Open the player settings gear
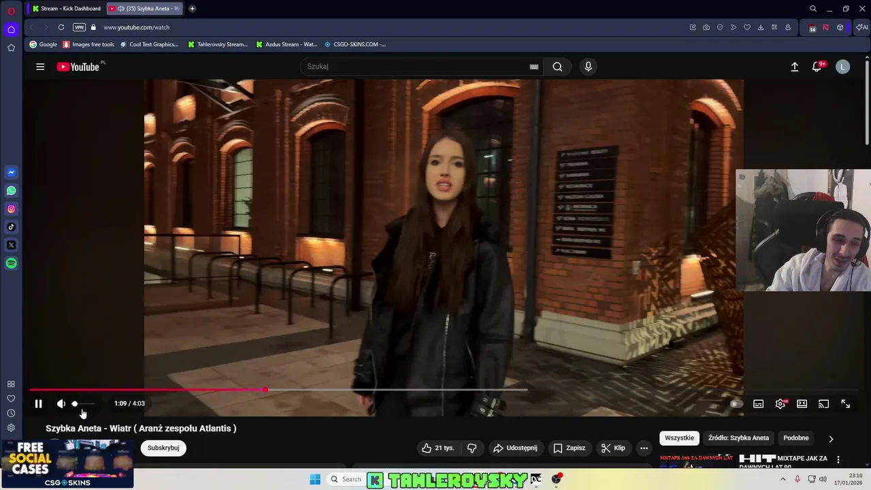 (780, 404)
